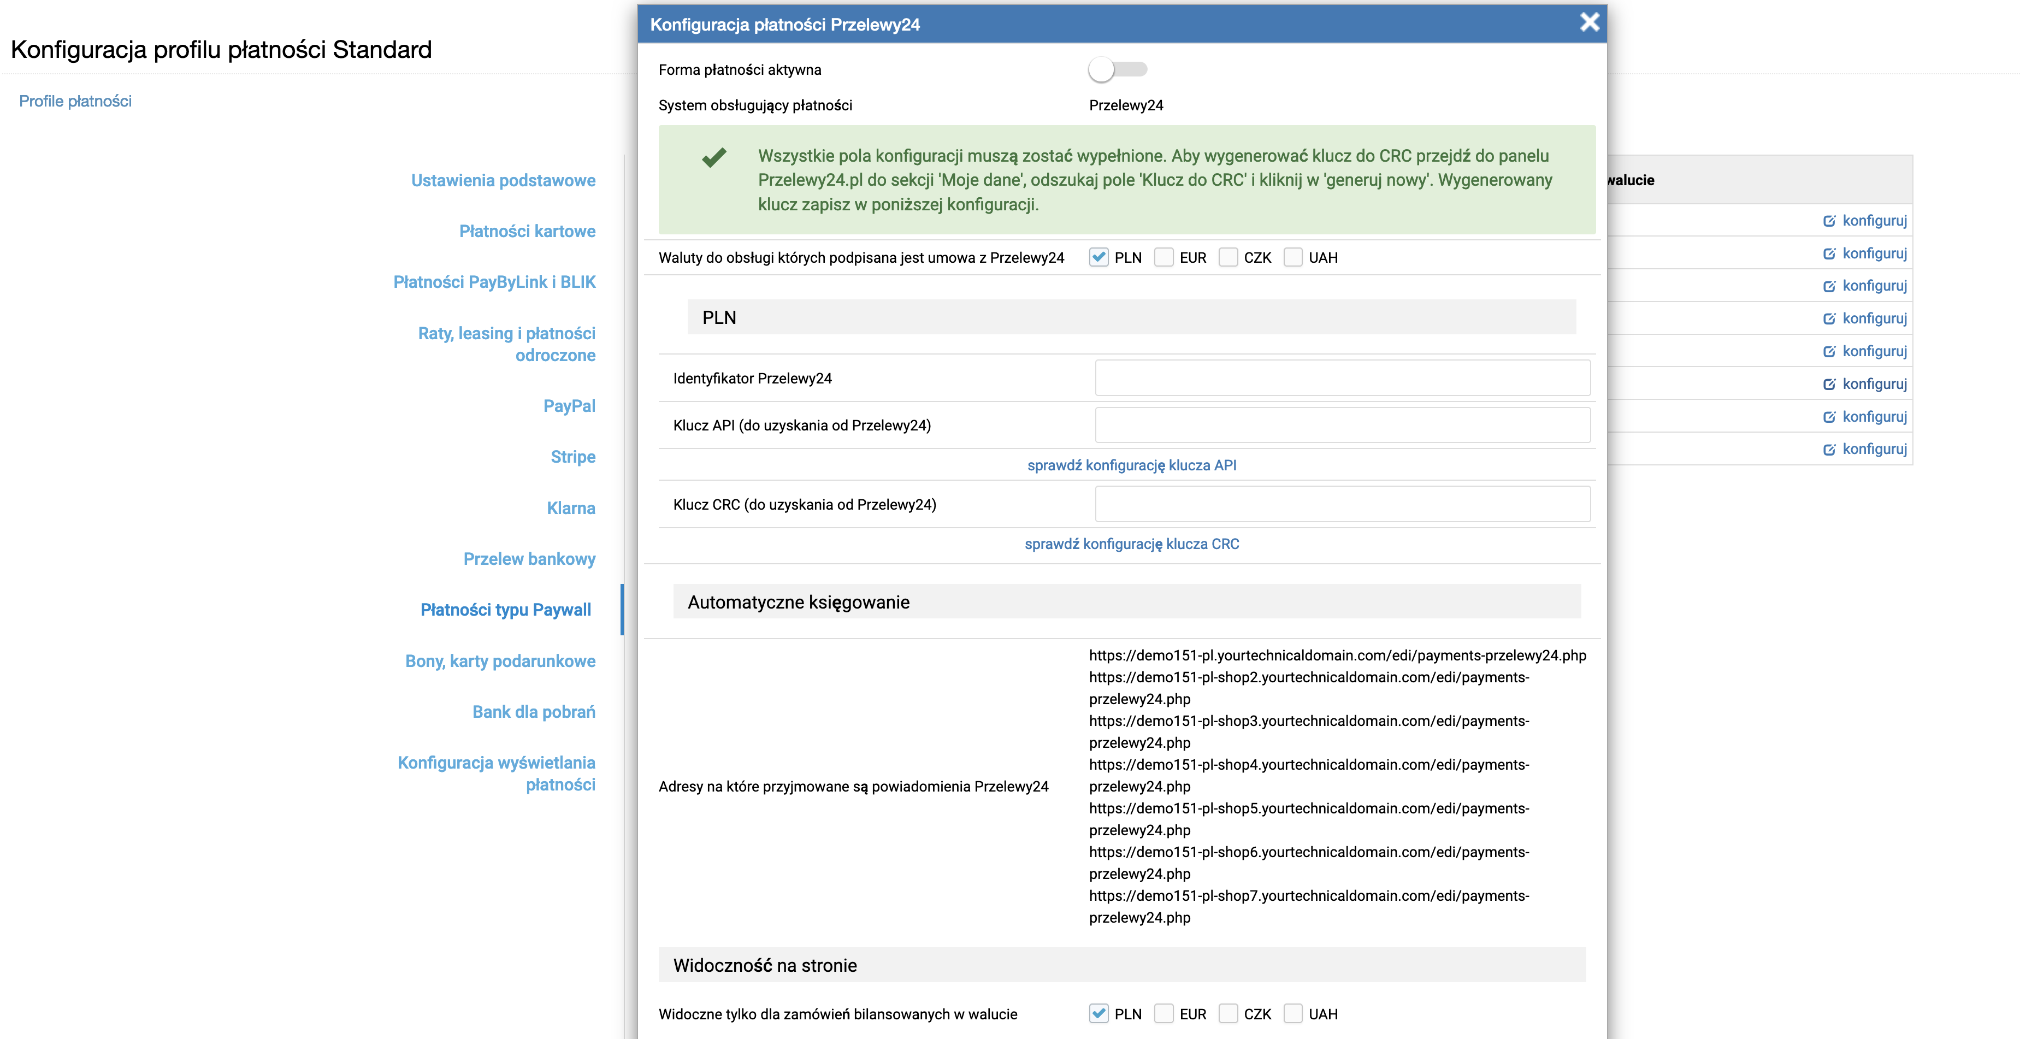Close the Przelewy24 configuration dialog

pos(1588,23)
